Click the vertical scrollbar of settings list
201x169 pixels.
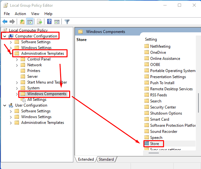[x=198, y=103]
